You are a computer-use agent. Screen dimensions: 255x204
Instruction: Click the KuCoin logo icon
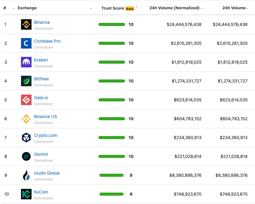tap(26, 194)
